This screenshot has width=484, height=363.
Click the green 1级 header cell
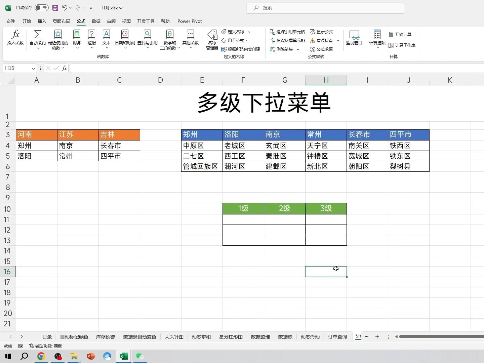click(243, 208)
